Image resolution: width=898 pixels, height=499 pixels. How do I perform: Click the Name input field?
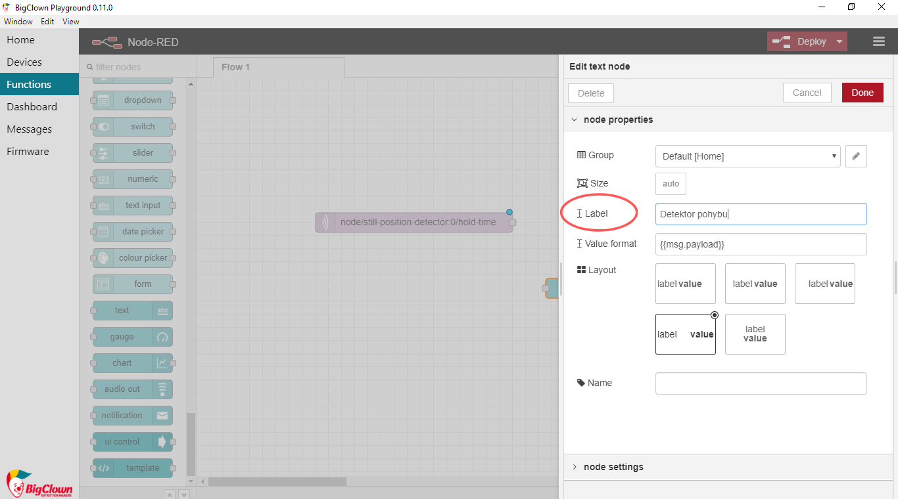[761, 383]
